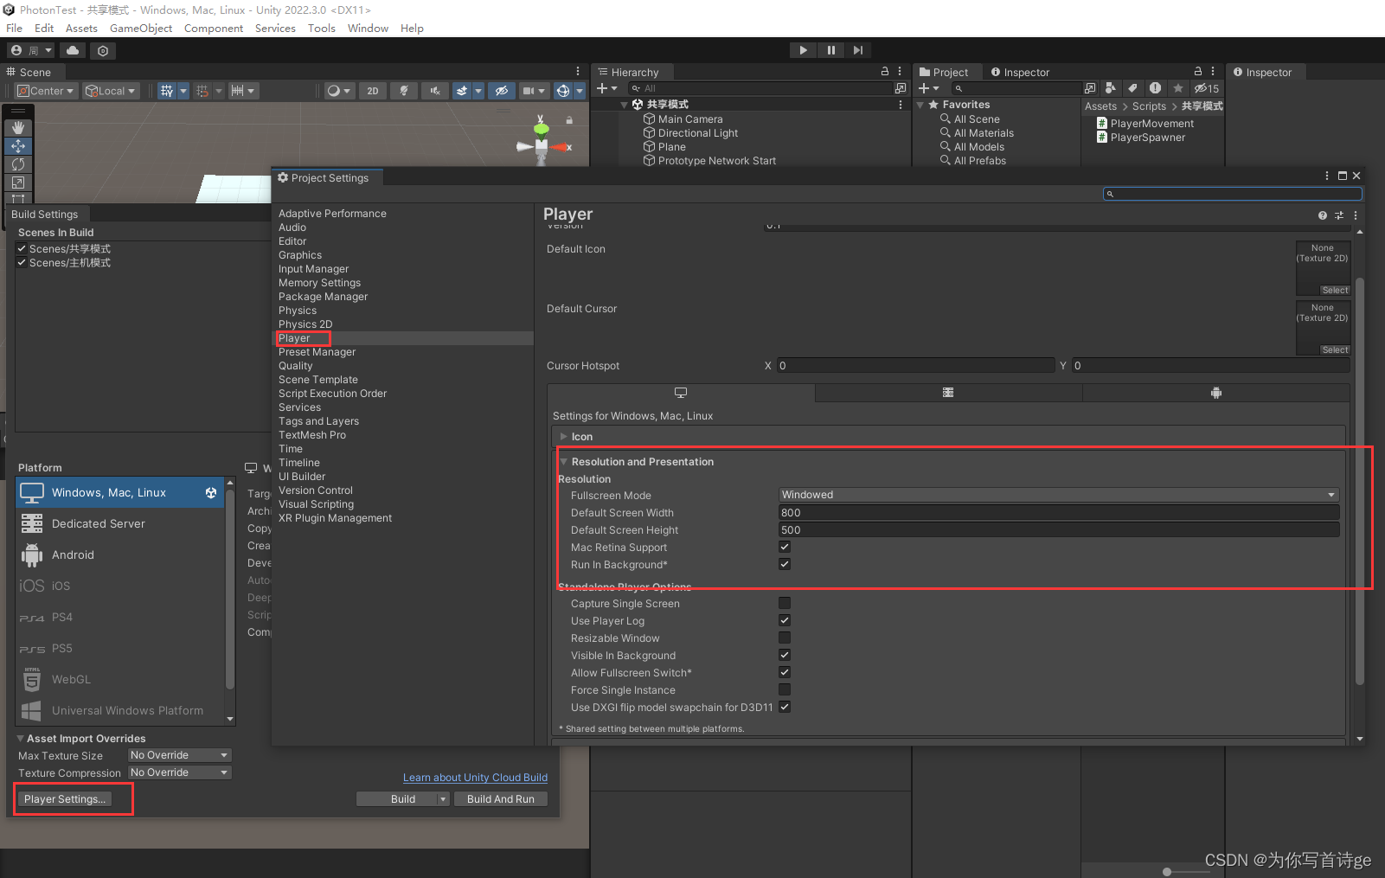Toggle hidden objects visibility icon in Scene
The image size is (1385, 878).
coord(502,91)
